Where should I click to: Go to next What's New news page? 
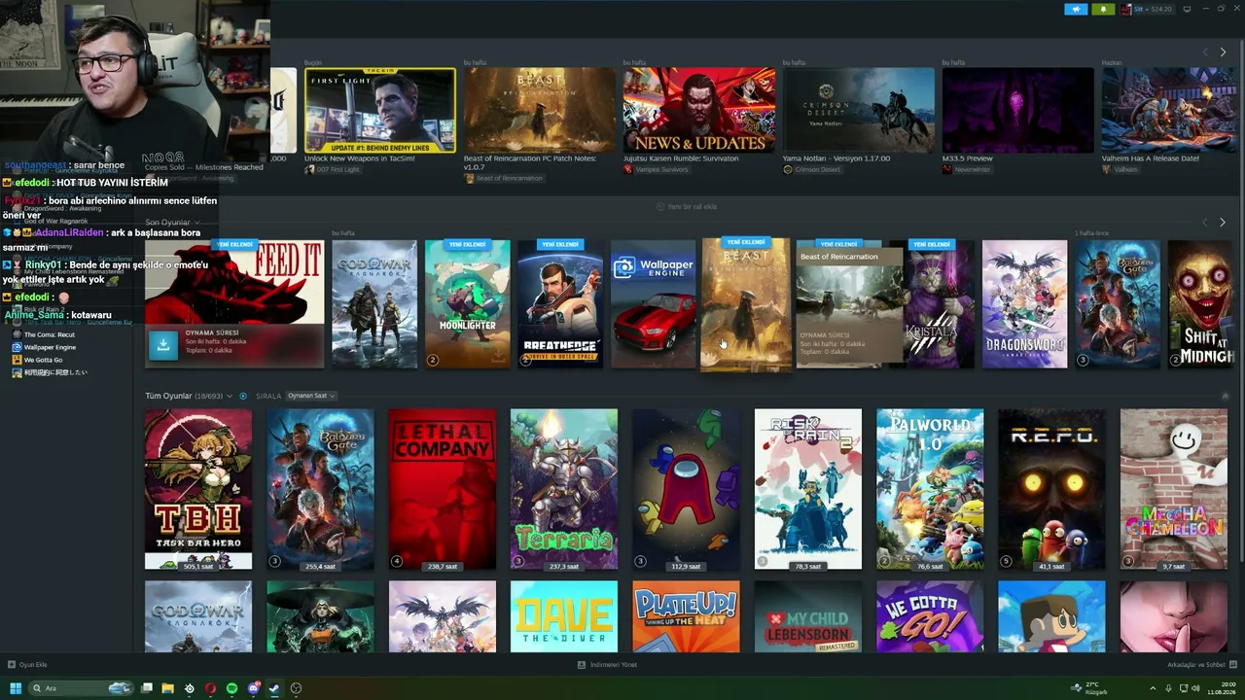pyautogui.click(x=1223, y=52)
